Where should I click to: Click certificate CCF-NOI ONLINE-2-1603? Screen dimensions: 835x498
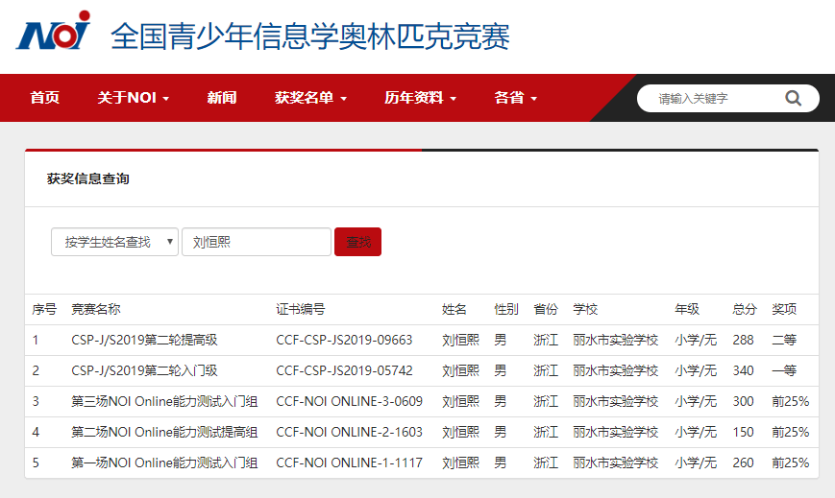pos(349,432)
